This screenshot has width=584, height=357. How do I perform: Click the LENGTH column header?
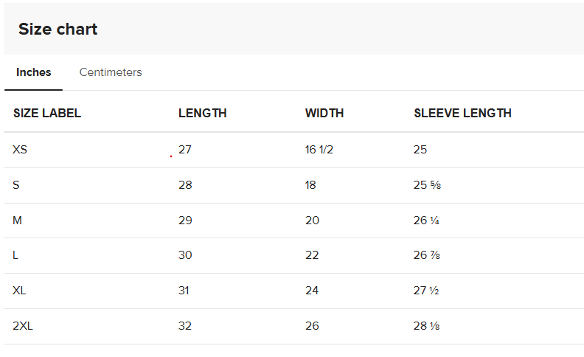click(202, 113)
